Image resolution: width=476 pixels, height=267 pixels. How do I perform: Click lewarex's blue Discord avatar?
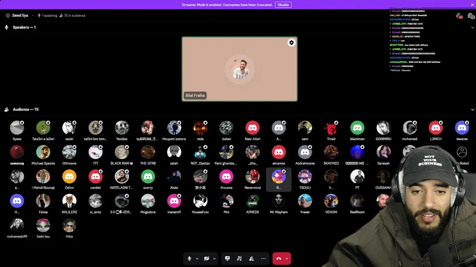pos(462,128)
